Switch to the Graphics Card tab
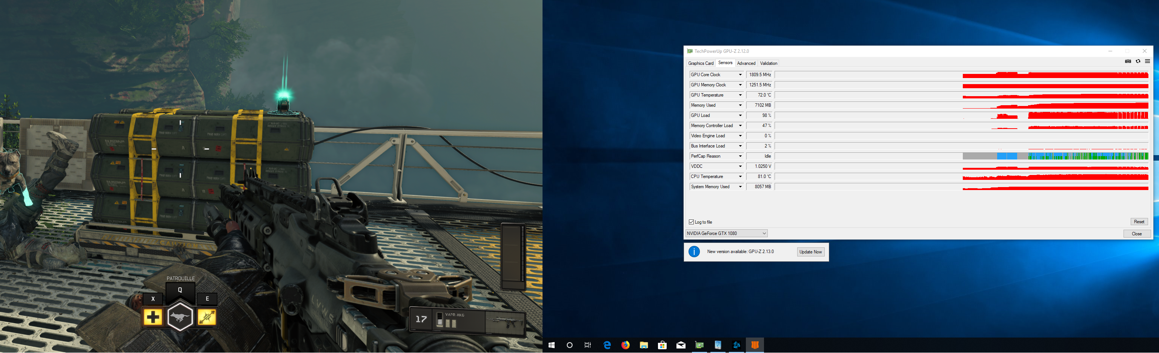Image resolution: width=1159 pixels, height=353 pixels. [701, 63]
